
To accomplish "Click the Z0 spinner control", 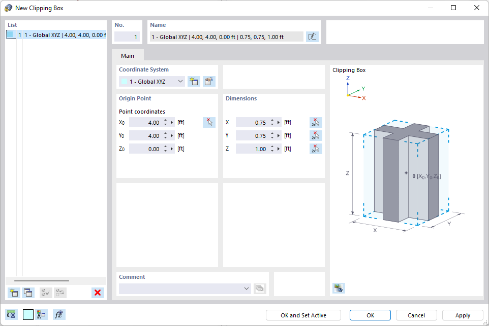I will click(x=165, y=149).
